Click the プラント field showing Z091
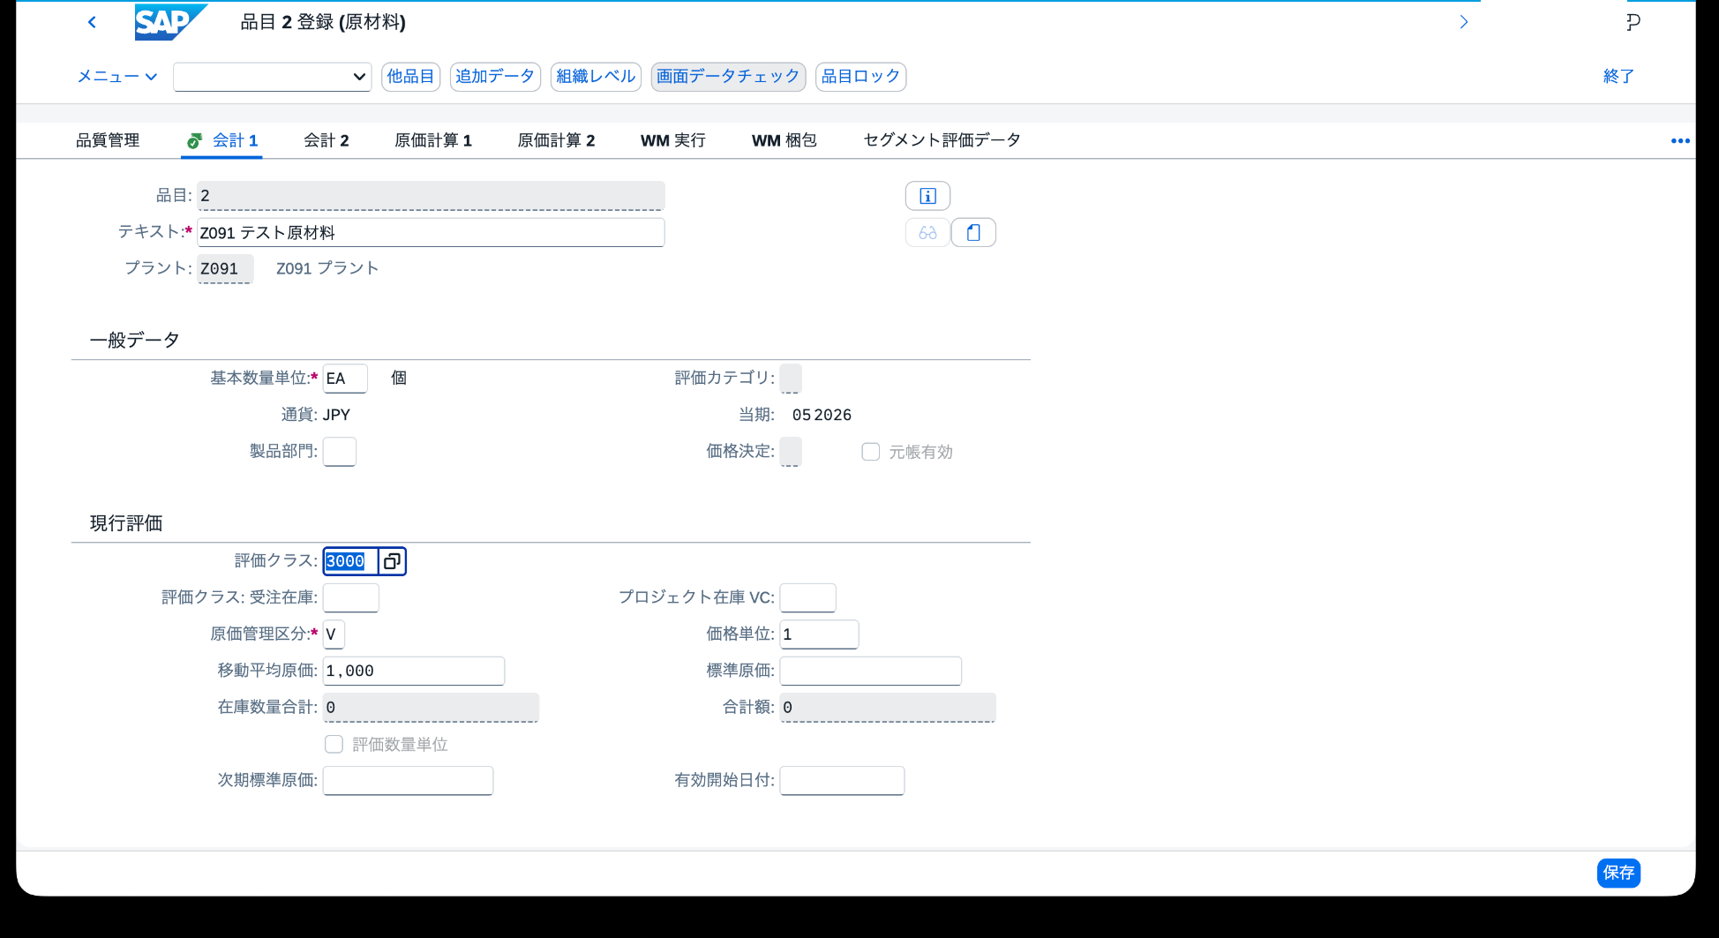The height and width of the screenshot is (938, 1719). click(x=225, y=269)
